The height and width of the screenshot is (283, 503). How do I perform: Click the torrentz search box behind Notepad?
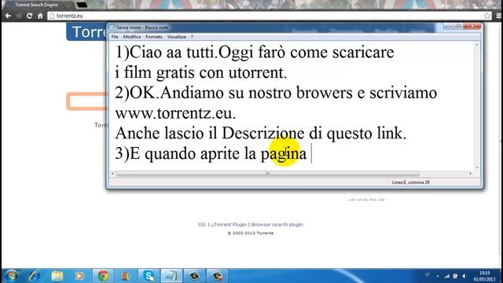point(87,101)
